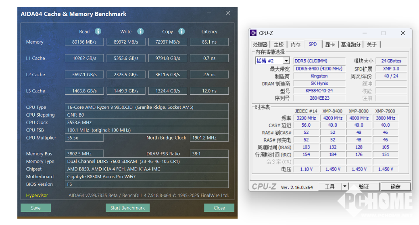Viewport: 419px width, 225px height.
Task: Open the tools dropdown arrow in CPU-Z
Action: 345,186
